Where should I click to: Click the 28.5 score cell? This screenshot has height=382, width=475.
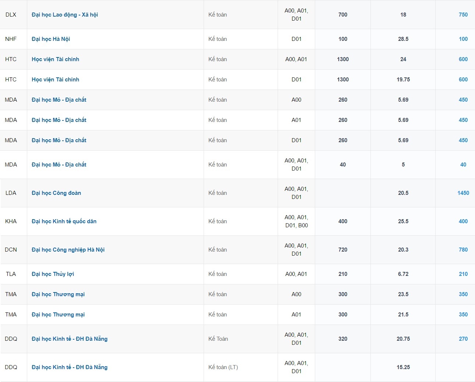tap(403, 39)
